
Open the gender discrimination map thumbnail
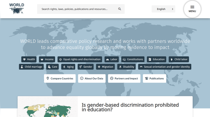click(x=48, y=107)
